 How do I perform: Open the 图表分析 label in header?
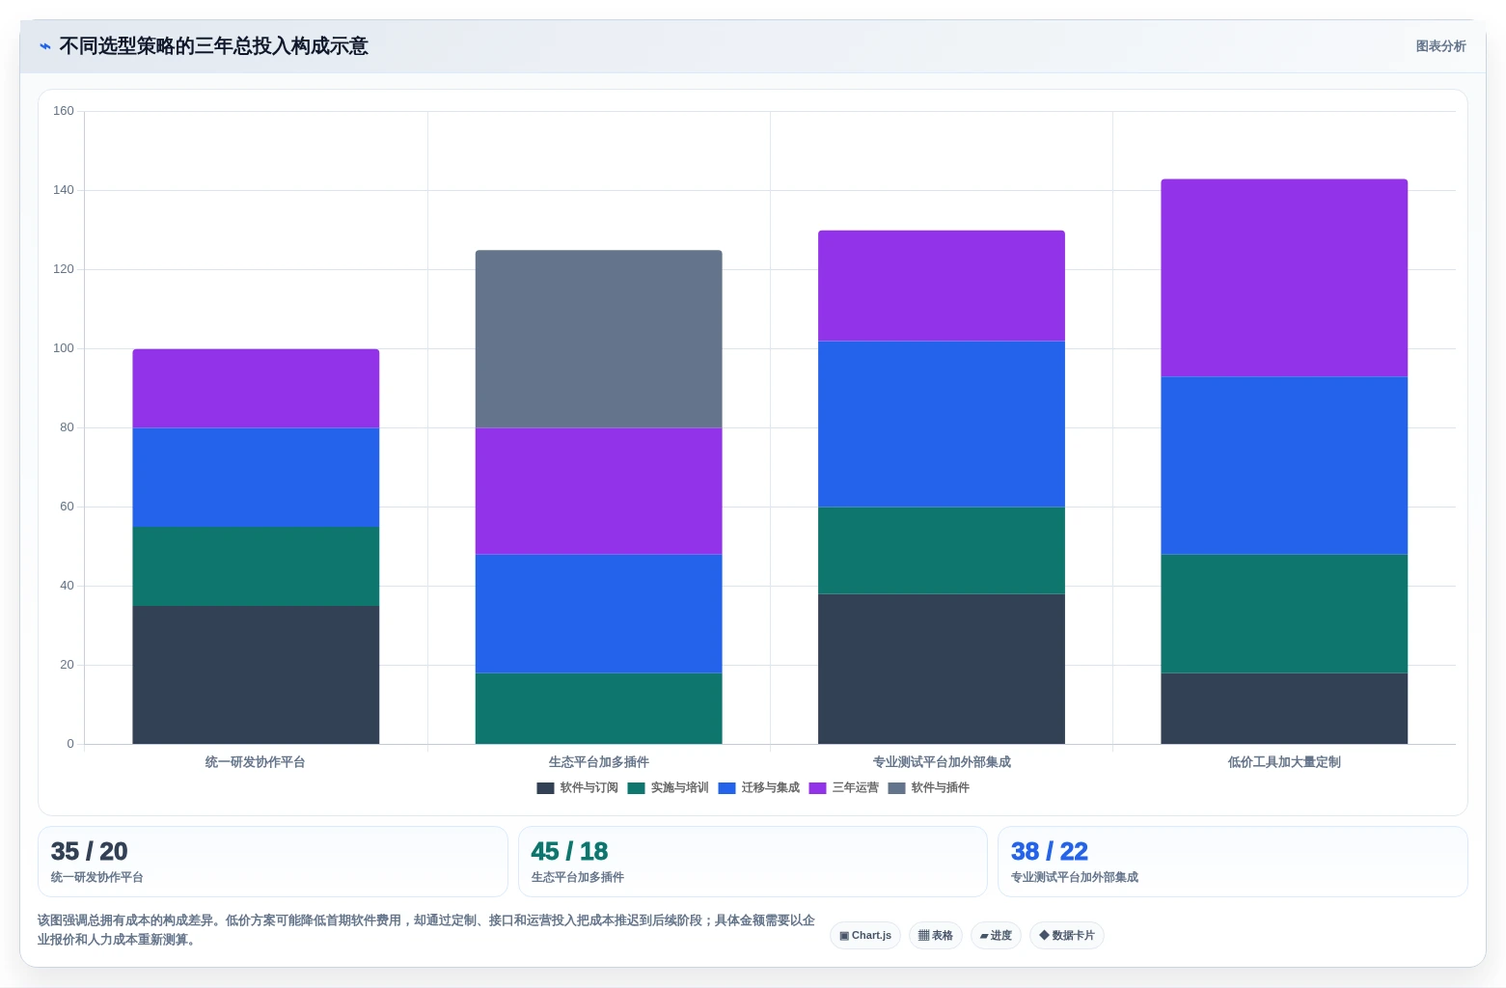coord(1440,46)
